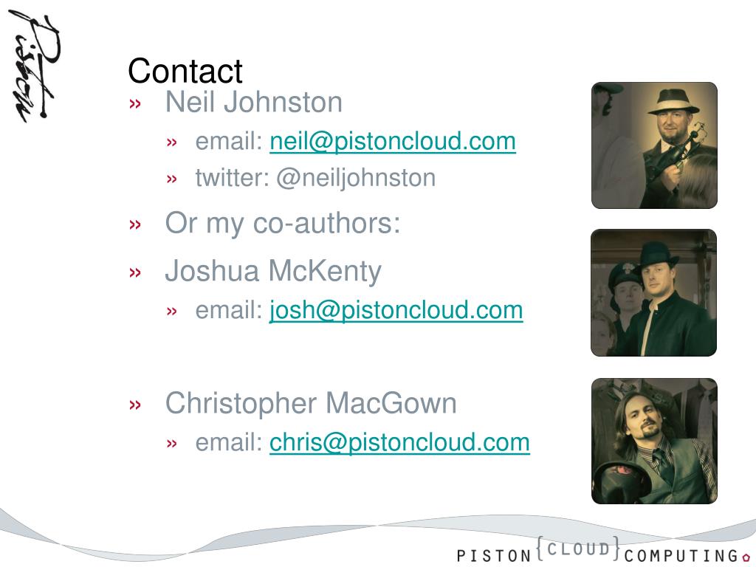
Task: Click the red flower icon beside Computing
Action: 746,557
